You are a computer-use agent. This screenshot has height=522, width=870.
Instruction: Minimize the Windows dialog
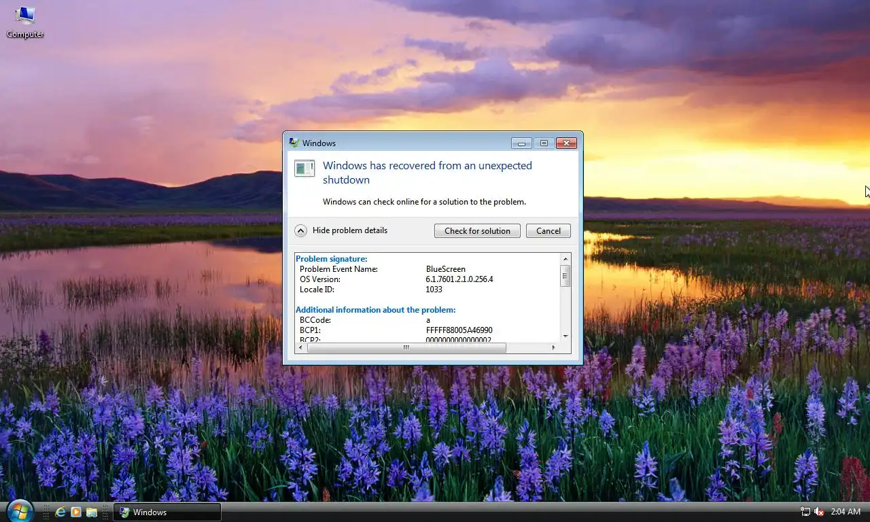[x=521, y=143]
